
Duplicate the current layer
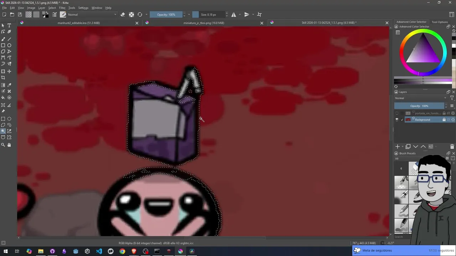point(408,146)
